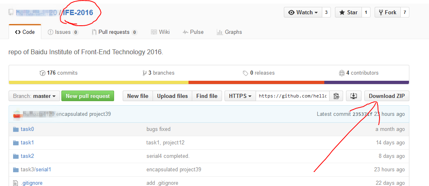Click New pull request button
This screenshot has width=429, height=186.
pyautogui.click(x=88, y=96)
